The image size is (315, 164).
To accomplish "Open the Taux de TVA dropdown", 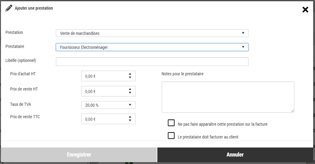I will pyautogui.click(x=108, y=105).
